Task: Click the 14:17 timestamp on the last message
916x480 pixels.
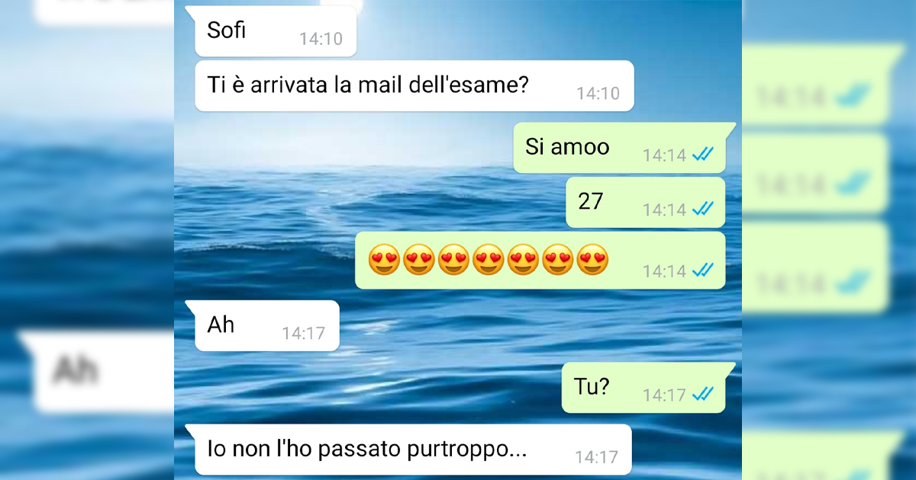Action: click(596, 457)
